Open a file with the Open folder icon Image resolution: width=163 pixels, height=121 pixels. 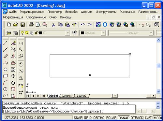coord(16,25)
